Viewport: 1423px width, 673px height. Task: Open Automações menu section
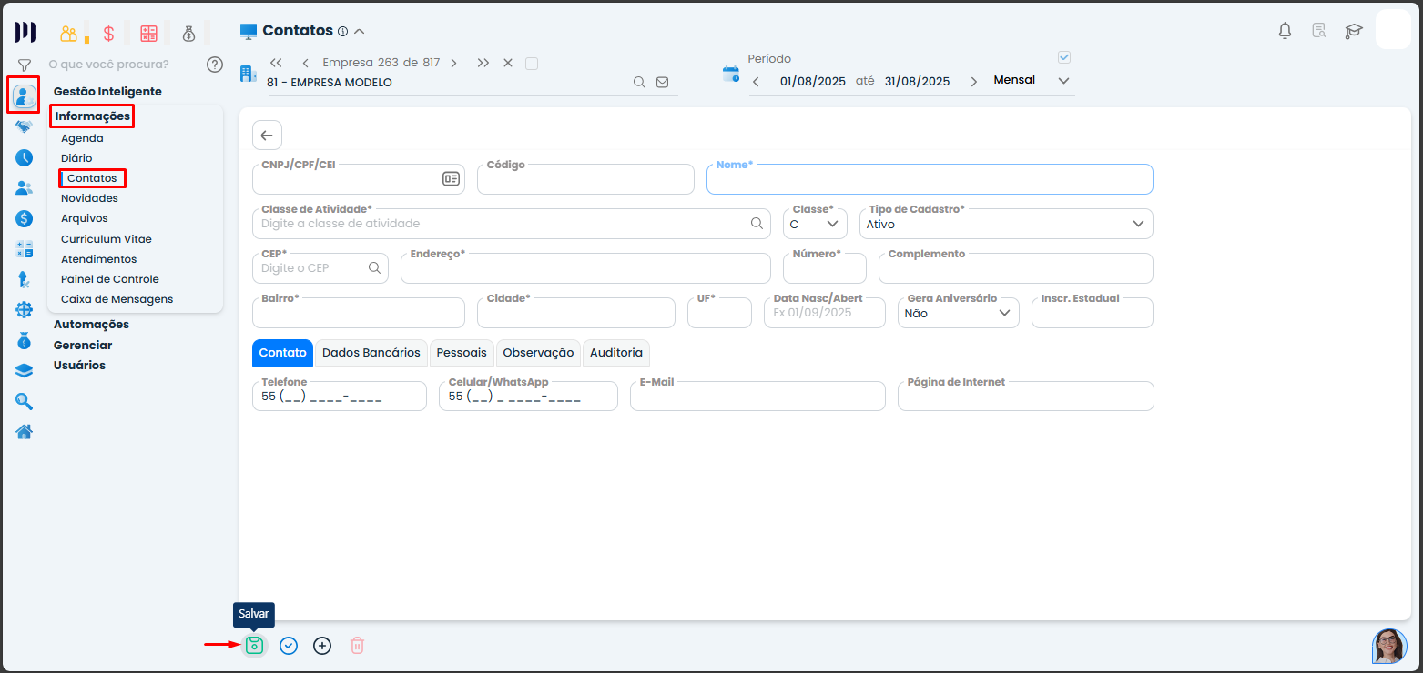coord(91,325)
